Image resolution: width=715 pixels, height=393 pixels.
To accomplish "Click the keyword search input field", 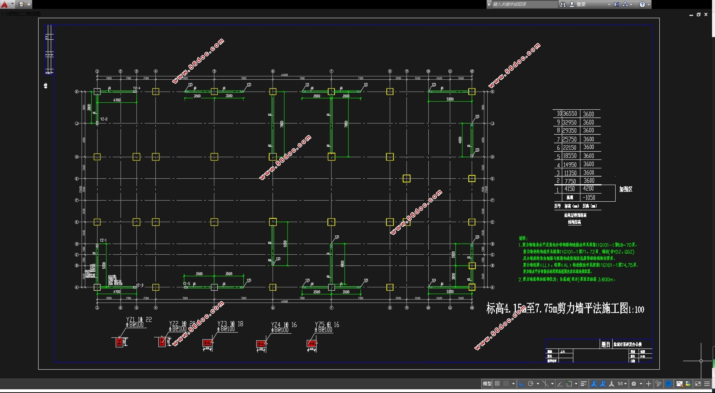I will 524,4.
